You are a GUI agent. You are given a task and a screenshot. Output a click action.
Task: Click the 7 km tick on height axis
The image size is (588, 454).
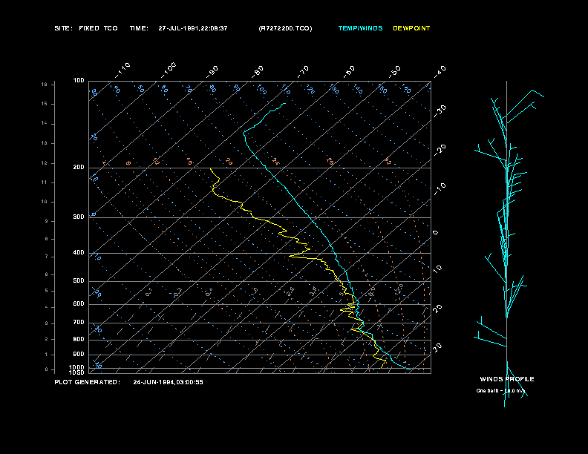(x=47, y=257)
